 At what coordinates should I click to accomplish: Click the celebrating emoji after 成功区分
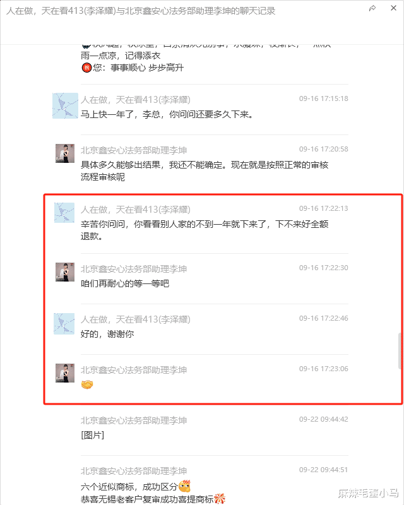184,486
